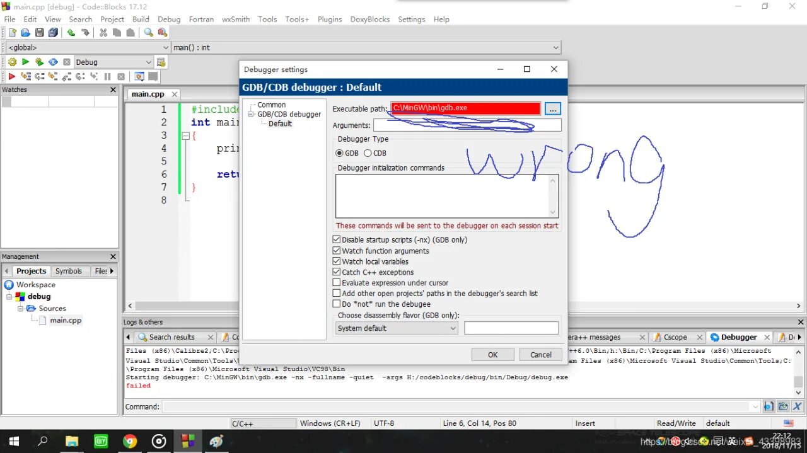Click the Save all files icon
The height and width of the screenshot is (453, 807).
pyautogui.click(x=53, y=33)
